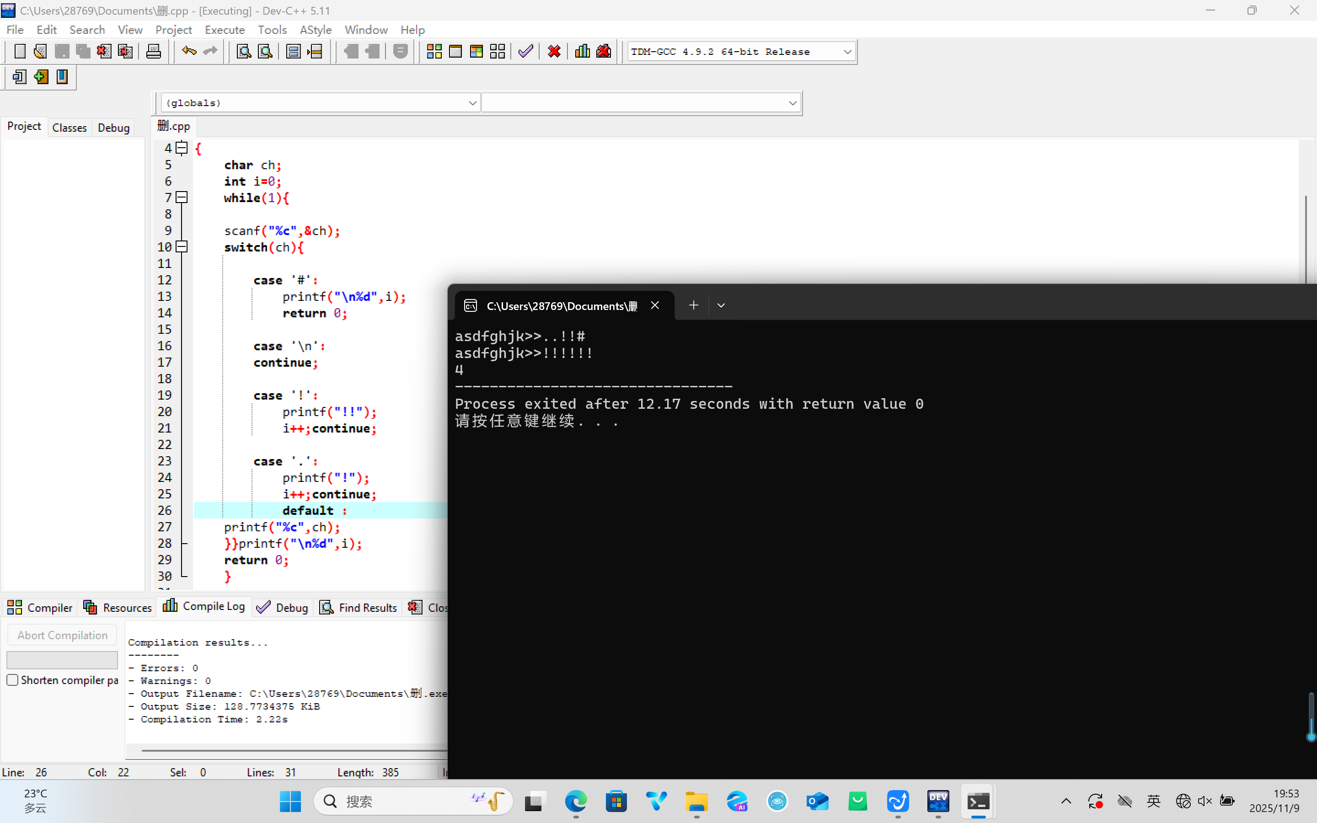Expand the (globals) scope dropdown

472,103
